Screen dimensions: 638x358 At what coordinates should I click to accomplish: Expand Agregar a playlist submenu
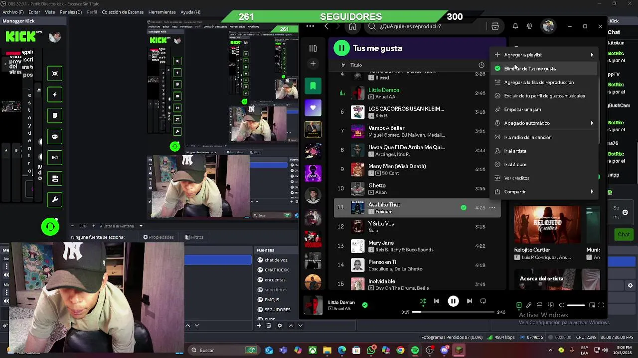tap(544, 55)
